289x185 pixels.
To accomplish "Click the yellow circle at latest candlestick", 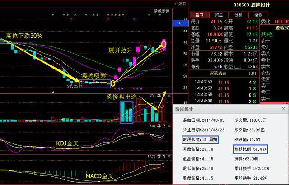I will point(163,45).
